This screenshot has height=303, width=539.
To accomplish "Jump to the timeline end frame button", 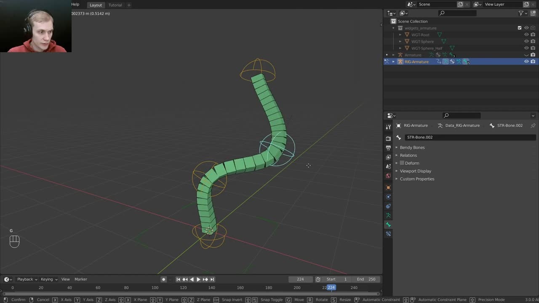I will point(212,279).
